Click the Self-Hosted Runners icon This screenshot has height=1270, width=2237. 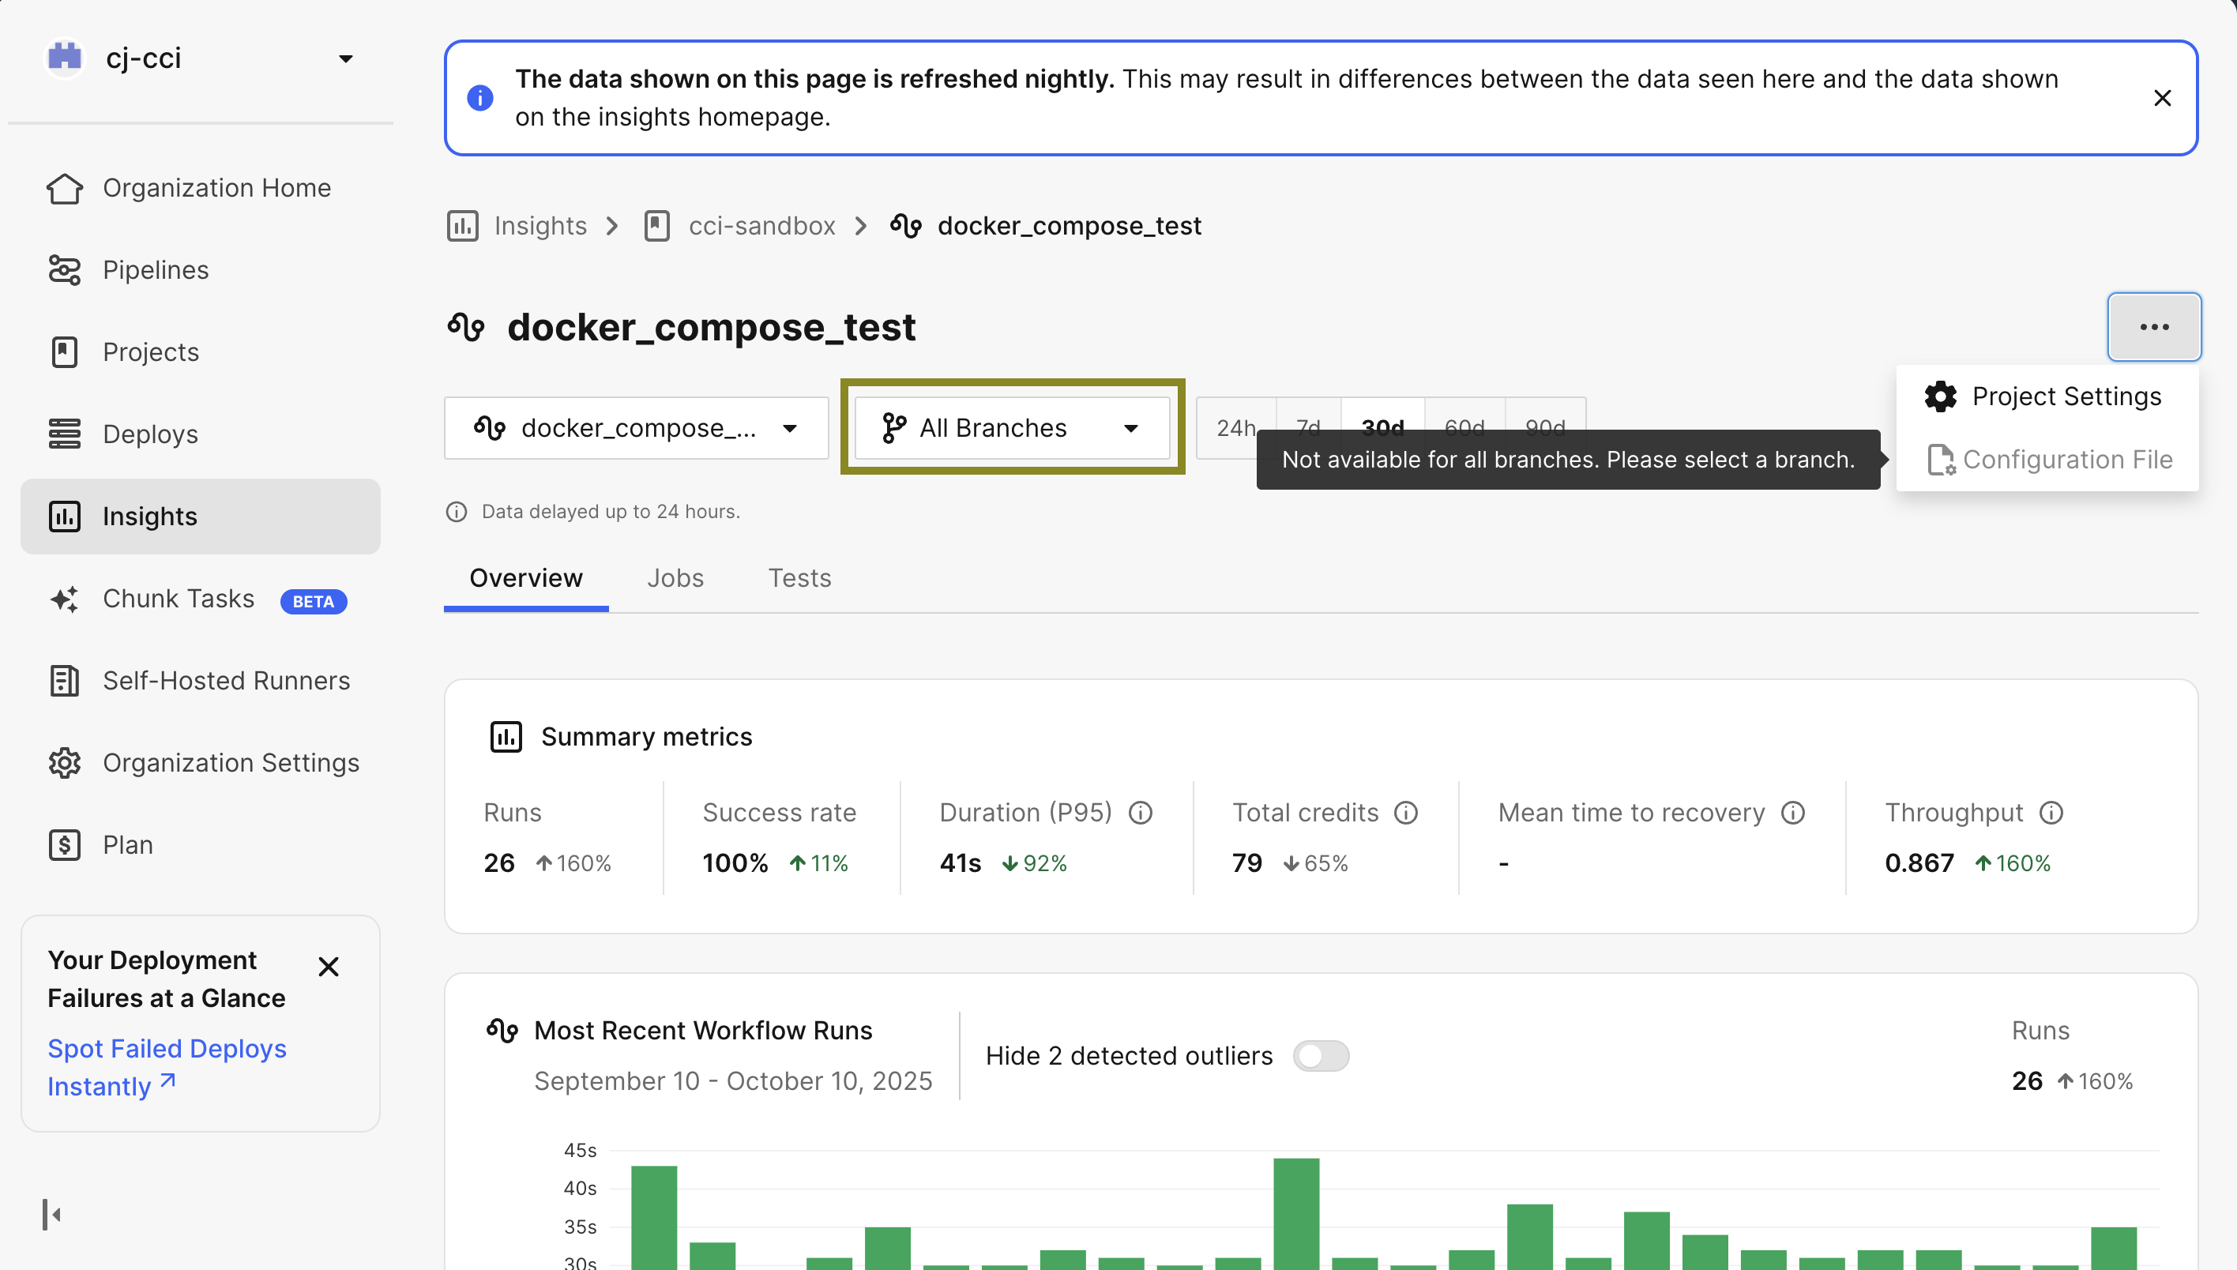click(65, 680)
